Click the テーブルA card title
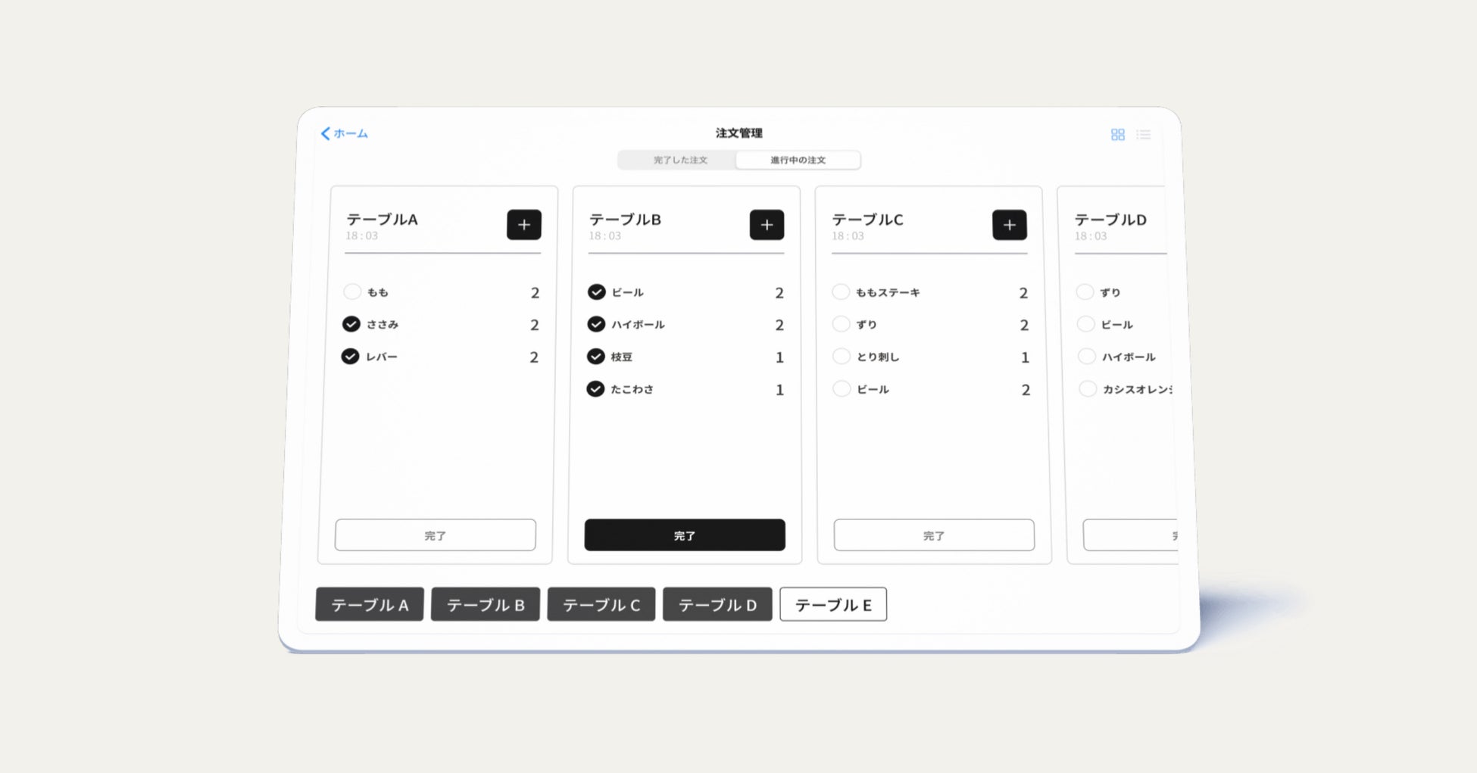This screenshot has width=1477, height=773. pos(383,220)
